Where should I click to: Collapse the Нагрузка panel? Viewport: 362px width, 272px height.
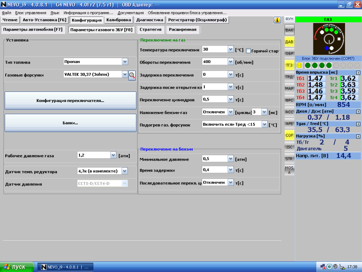click(358, 136)
